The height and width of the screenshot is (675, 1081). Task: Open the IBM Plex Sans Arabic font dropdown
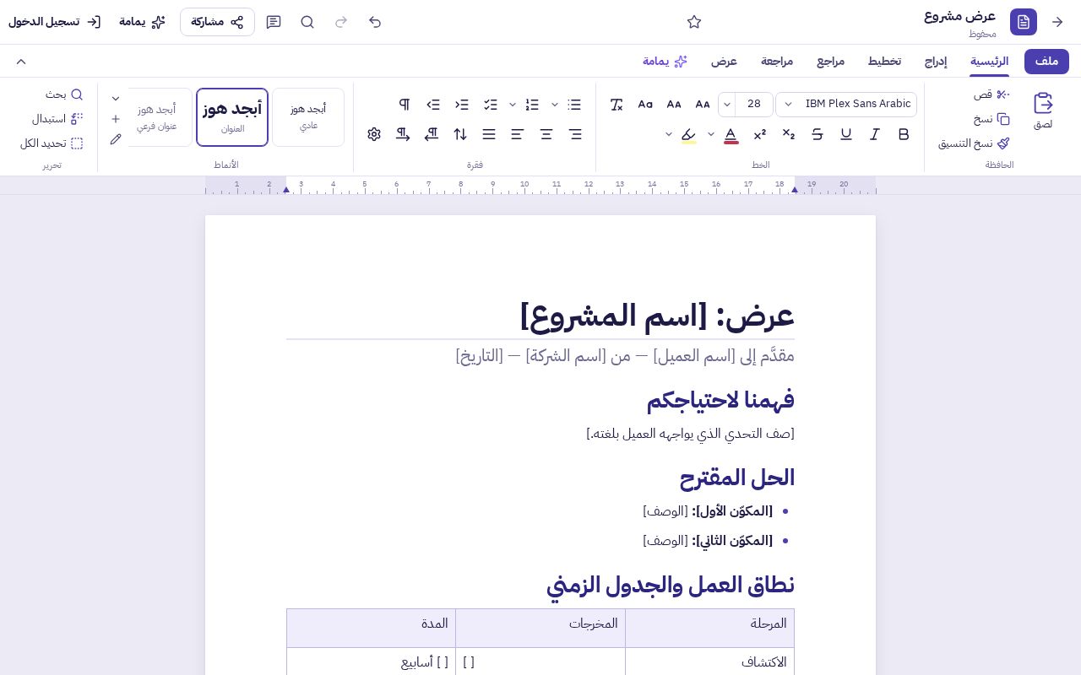[x=846, y=105]
